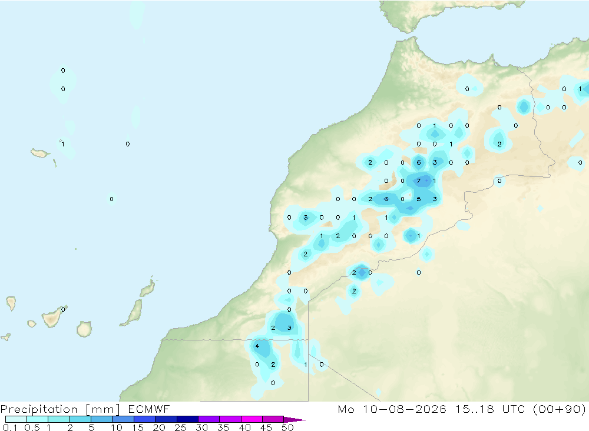Click the date text "10-08-2026"
Image resolution: width=589 pixels, height=431 pixels.
tap(405, 409)
